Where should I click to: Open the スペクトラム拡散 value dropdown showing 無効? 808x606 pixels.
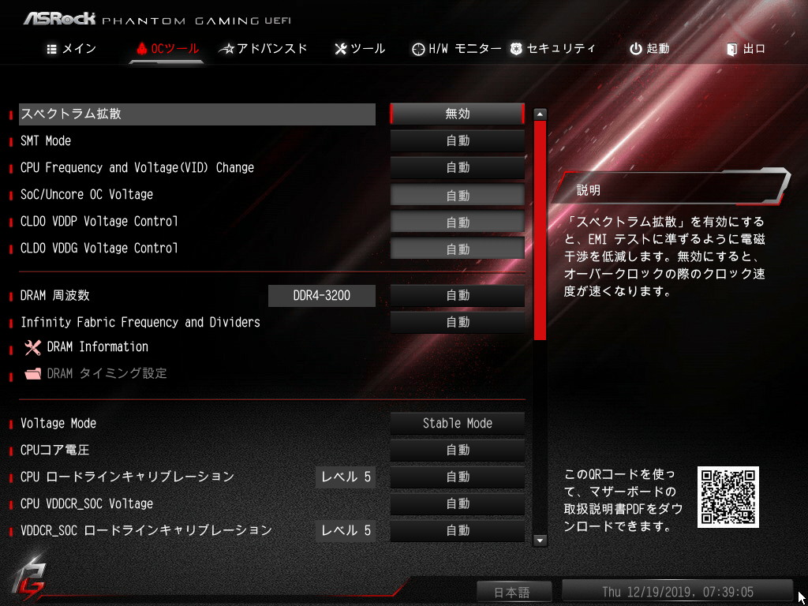pos(458,114)
